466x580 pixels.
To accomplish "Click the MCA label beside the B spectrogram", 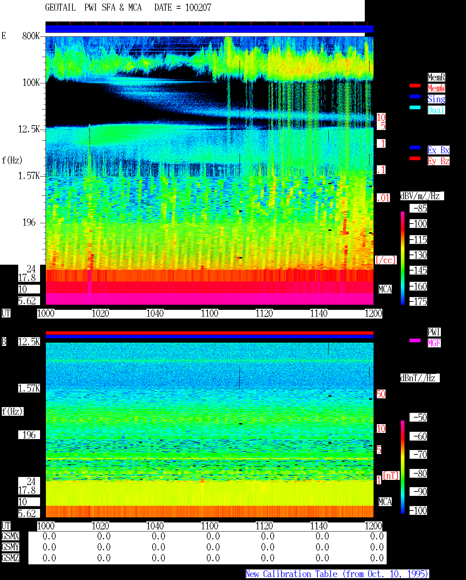I will point(385,502).
